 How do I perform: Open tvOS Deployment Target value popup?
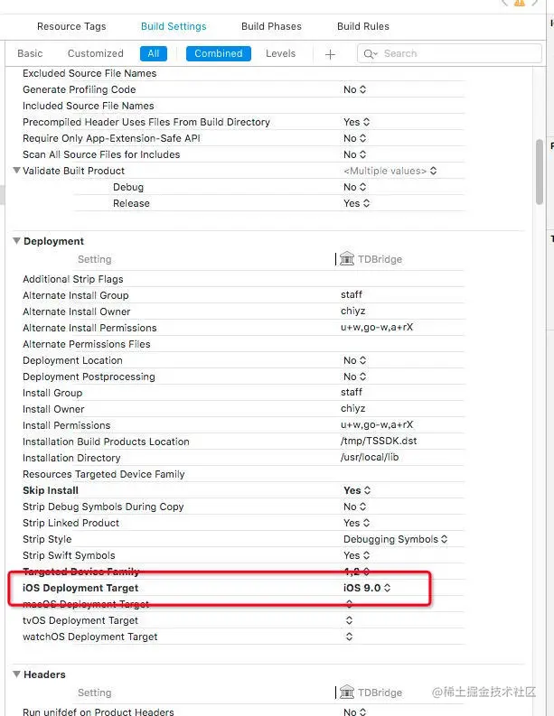tap(349, 620)
